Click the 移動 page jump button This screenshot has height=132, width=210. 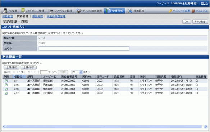click(63, 72)
